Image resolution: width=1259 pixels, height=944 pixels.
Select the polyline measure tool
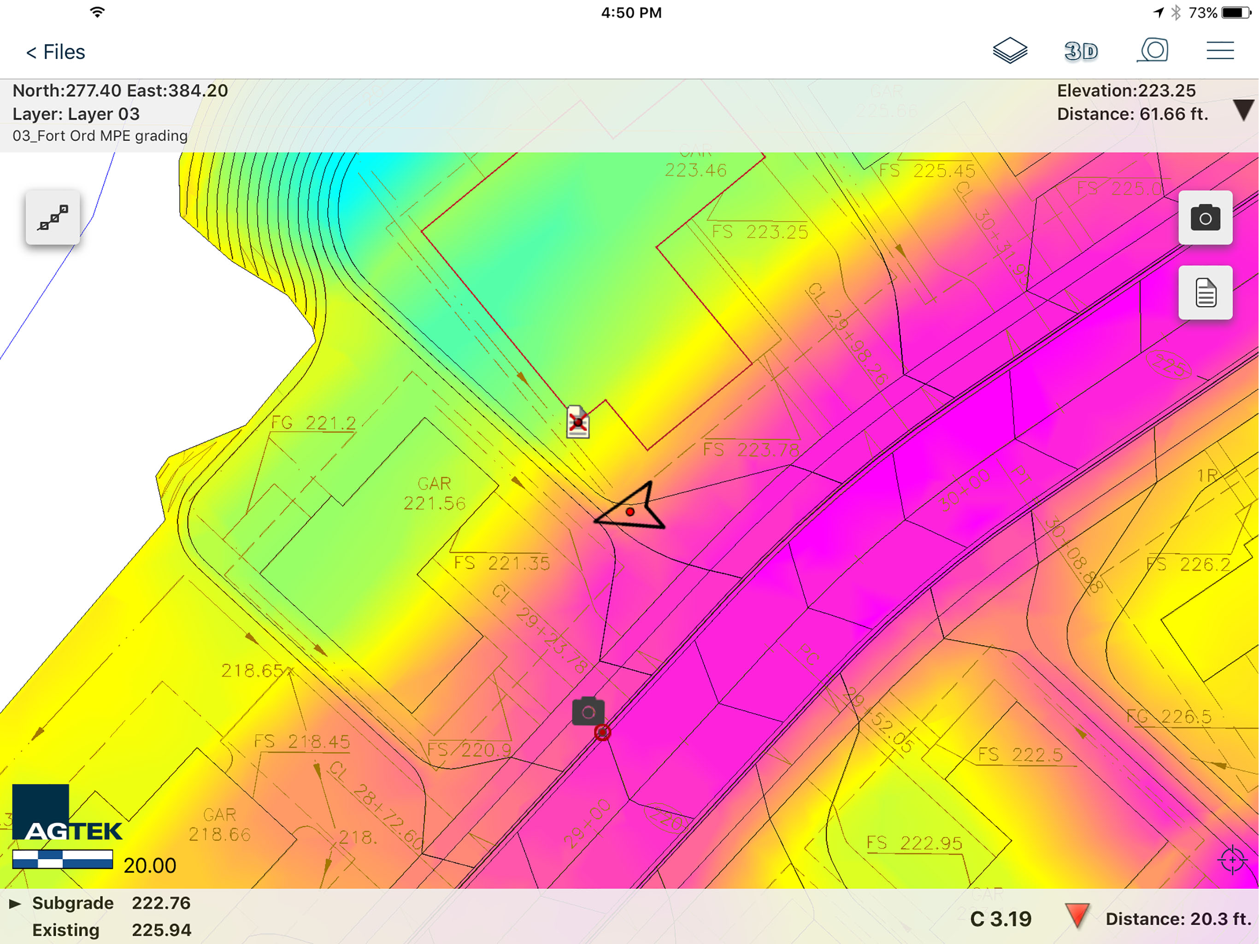[x=53, y=218]
